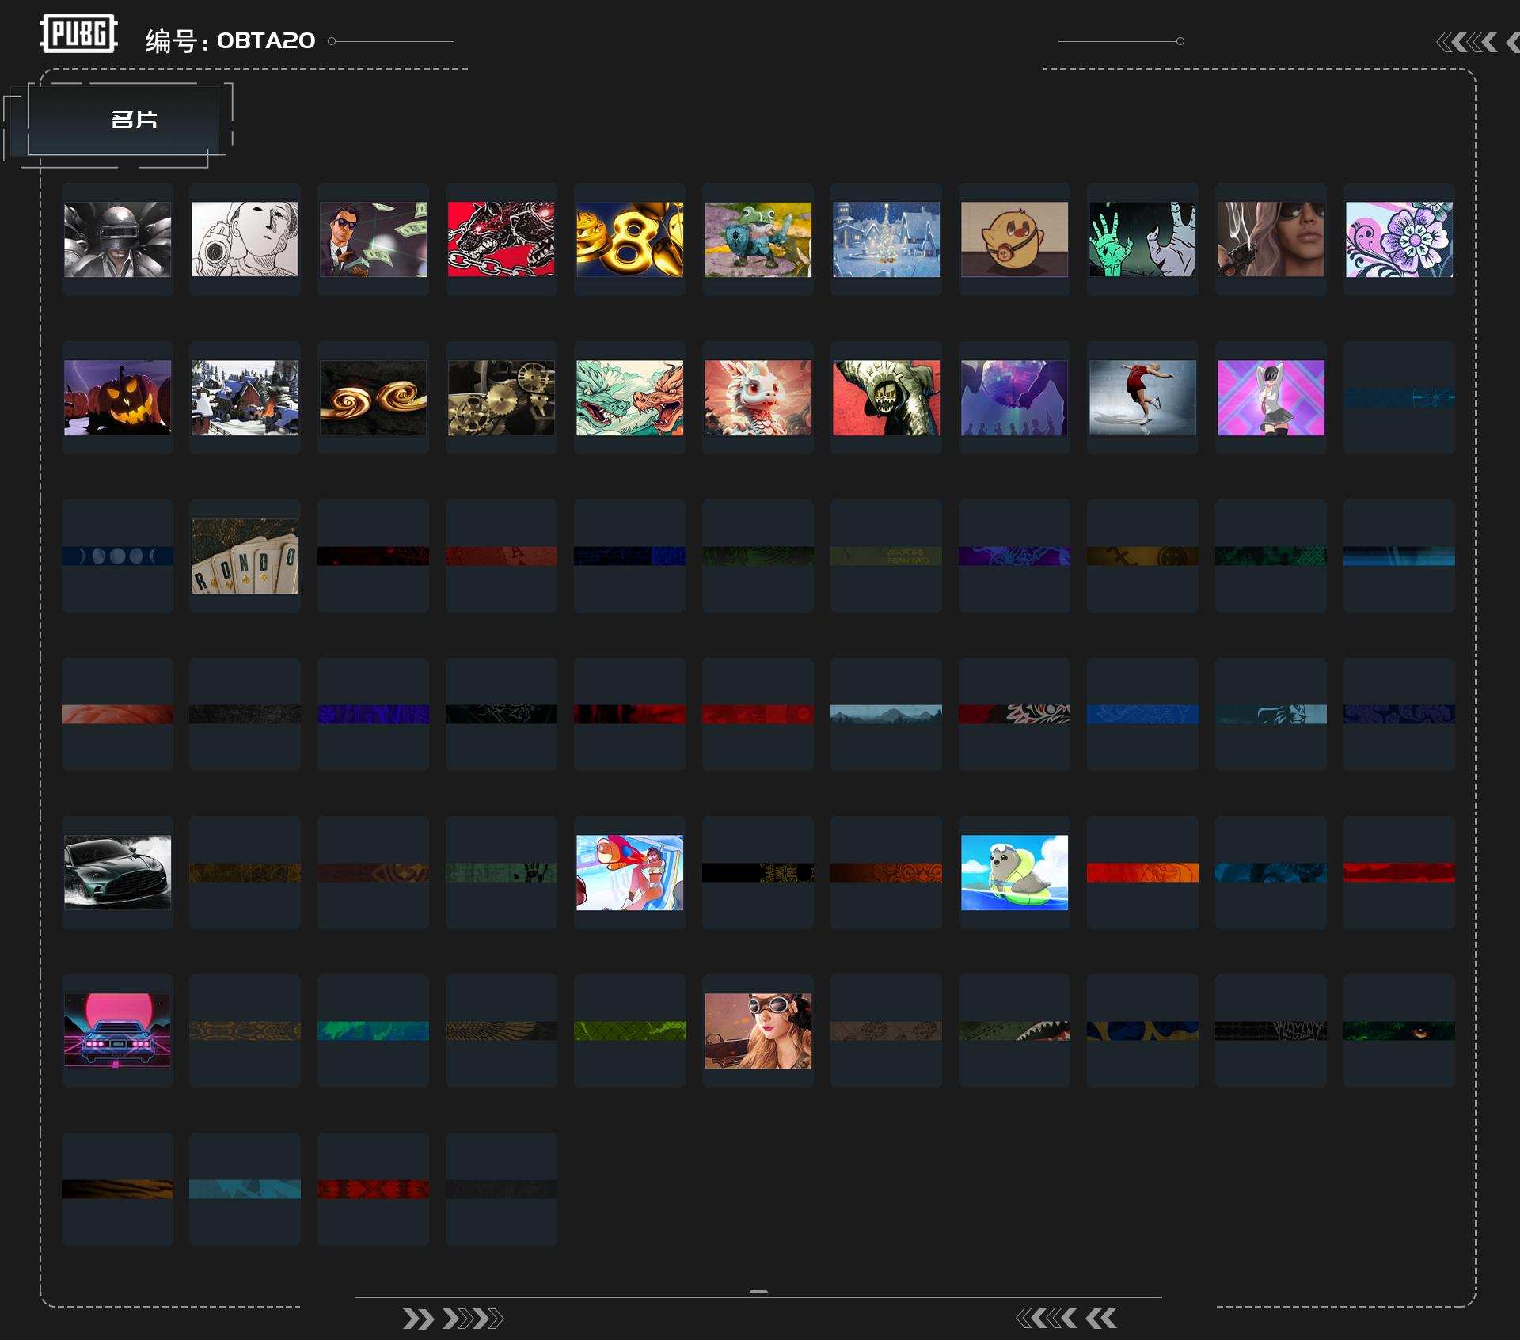Select the mountain landscape strip namecard

(886, 714)
